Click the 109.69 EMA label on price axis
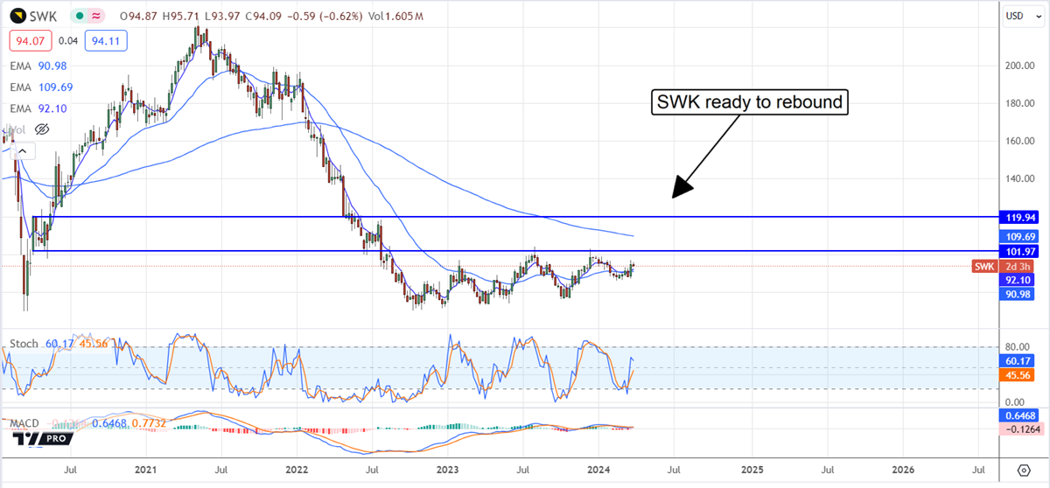This screenshot has height=488, width=1050. click(1018, 236)
